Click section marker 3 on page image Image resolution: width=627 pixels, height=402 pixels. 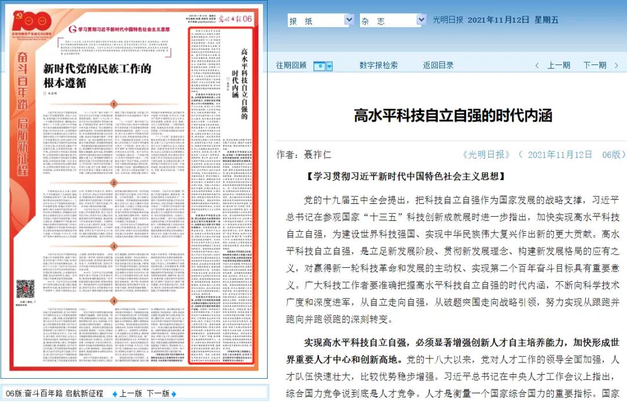(x=114, y=246)
